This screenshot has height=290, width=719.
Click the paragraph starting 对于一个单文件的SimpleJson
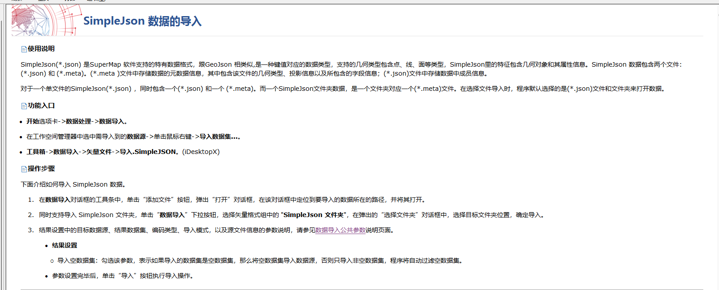coord(343,89)
